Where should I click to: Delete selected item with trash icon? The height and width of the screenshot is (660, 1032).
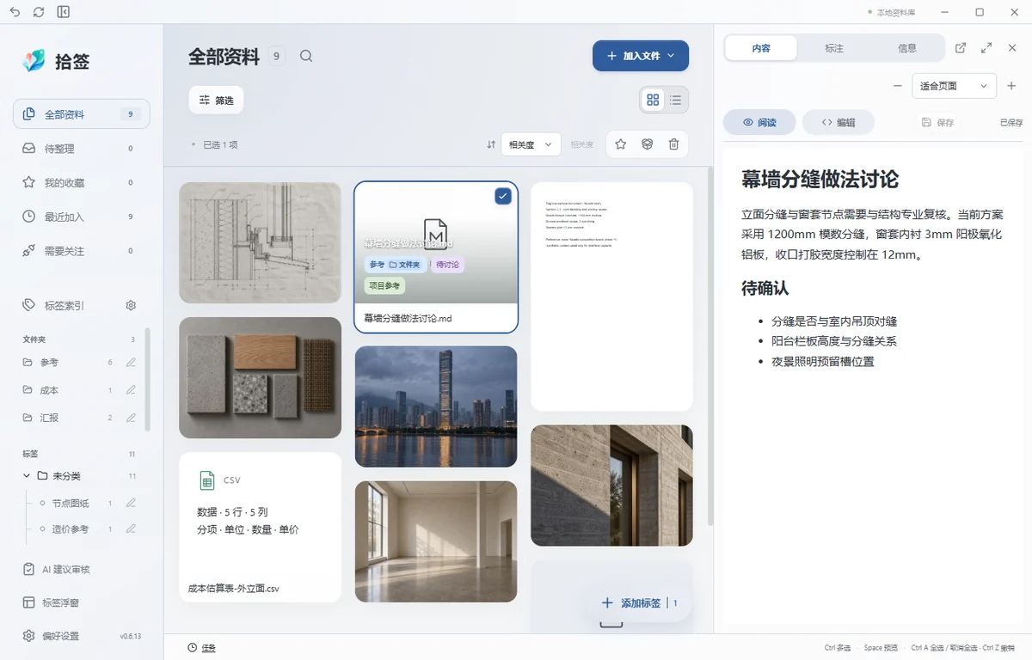pyautogui.click(x=674, y=144)
